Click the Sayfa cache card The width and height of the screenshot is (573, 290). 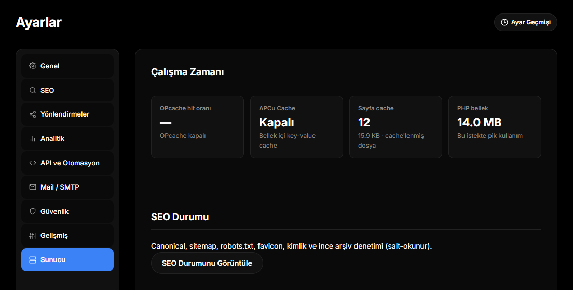point(396,127)
